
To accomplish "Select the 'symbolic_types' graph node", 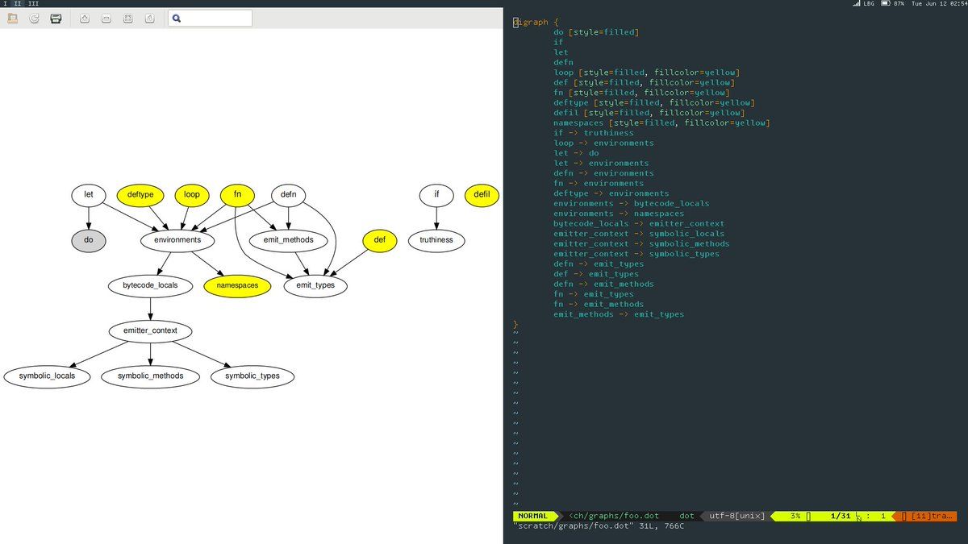I will pos(252,376).
